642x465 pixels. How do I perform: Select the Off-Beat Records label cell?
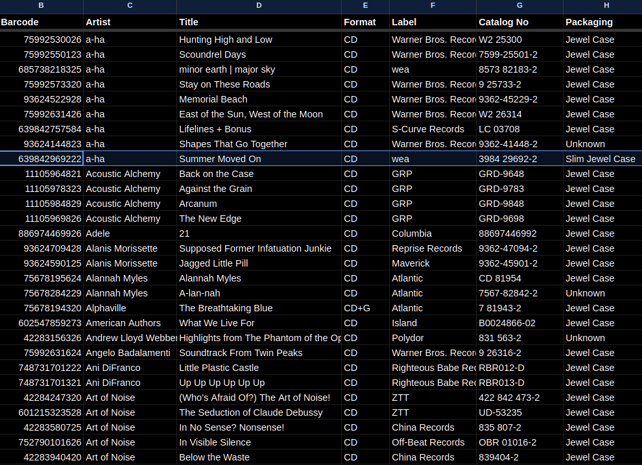tap(433, 443)
